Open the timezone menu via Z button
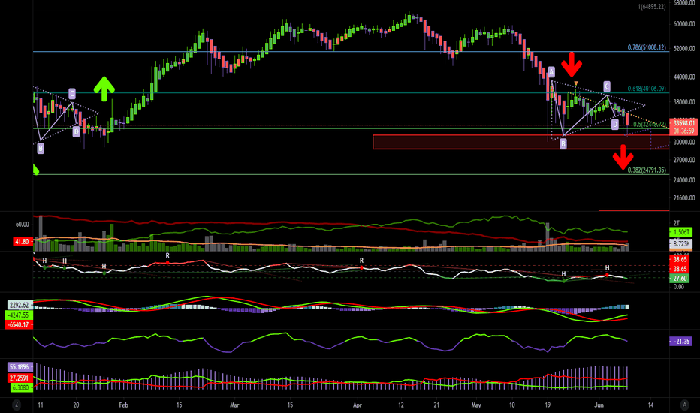700x413 pixels. 17,405
